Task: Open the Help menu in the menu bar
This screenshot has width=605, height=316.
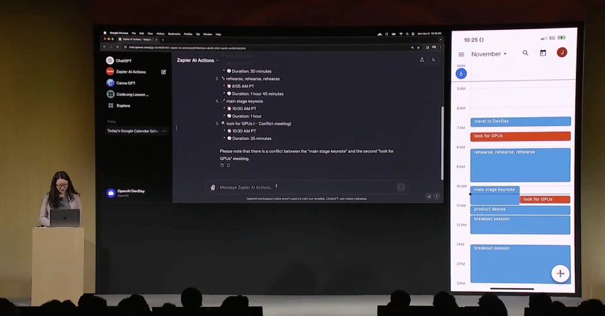Action: [218, 34]
